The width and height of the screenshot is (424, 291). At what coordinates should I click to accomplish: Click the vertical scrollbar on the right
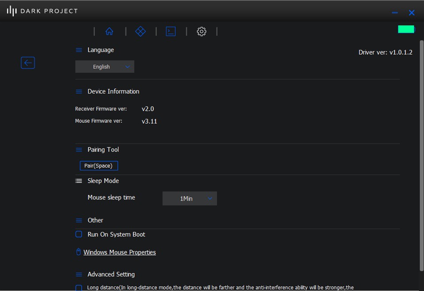point(421,155)
